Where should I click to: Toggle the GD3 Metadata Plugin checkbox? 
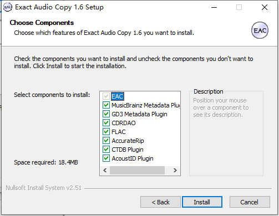tap(106, 114)
